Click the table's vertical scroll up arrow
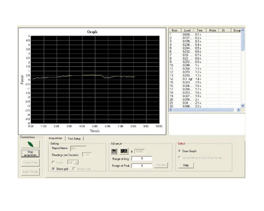The width and height of the screenshot is (264, 211). [x=243, y=31]
